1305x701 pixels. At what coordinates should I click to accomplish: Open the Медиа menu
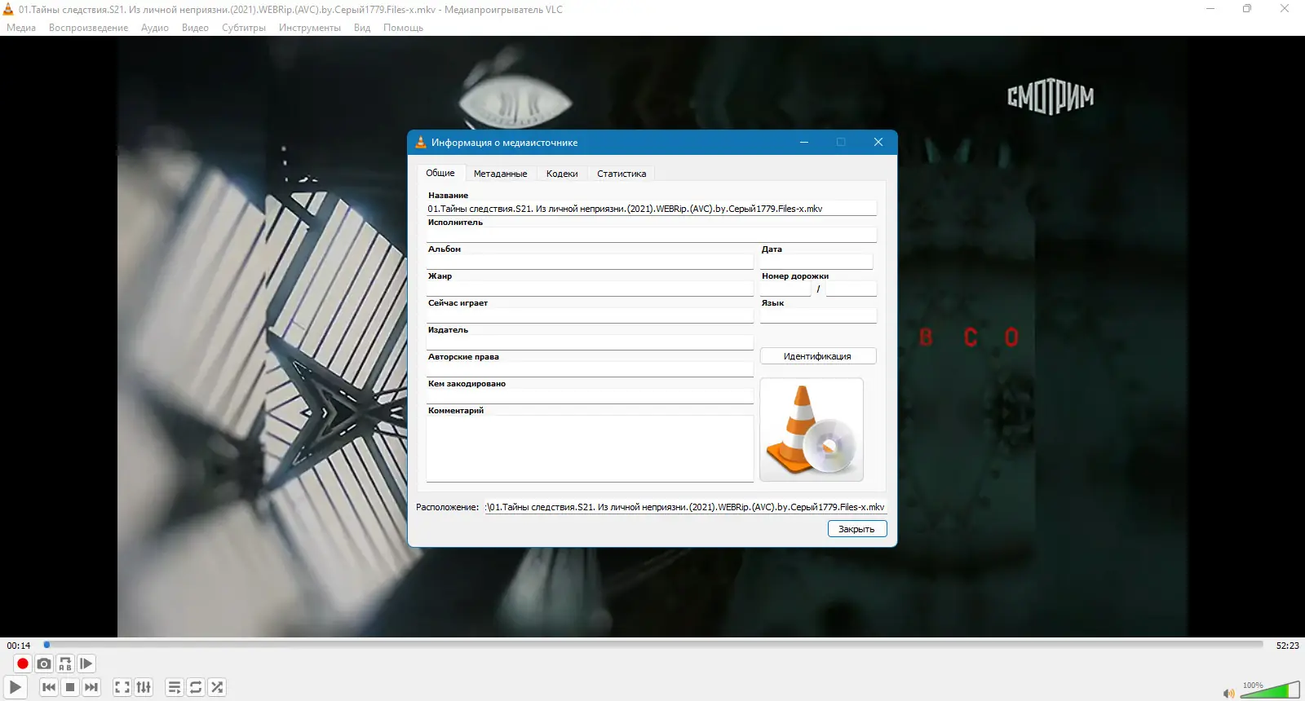21,28
